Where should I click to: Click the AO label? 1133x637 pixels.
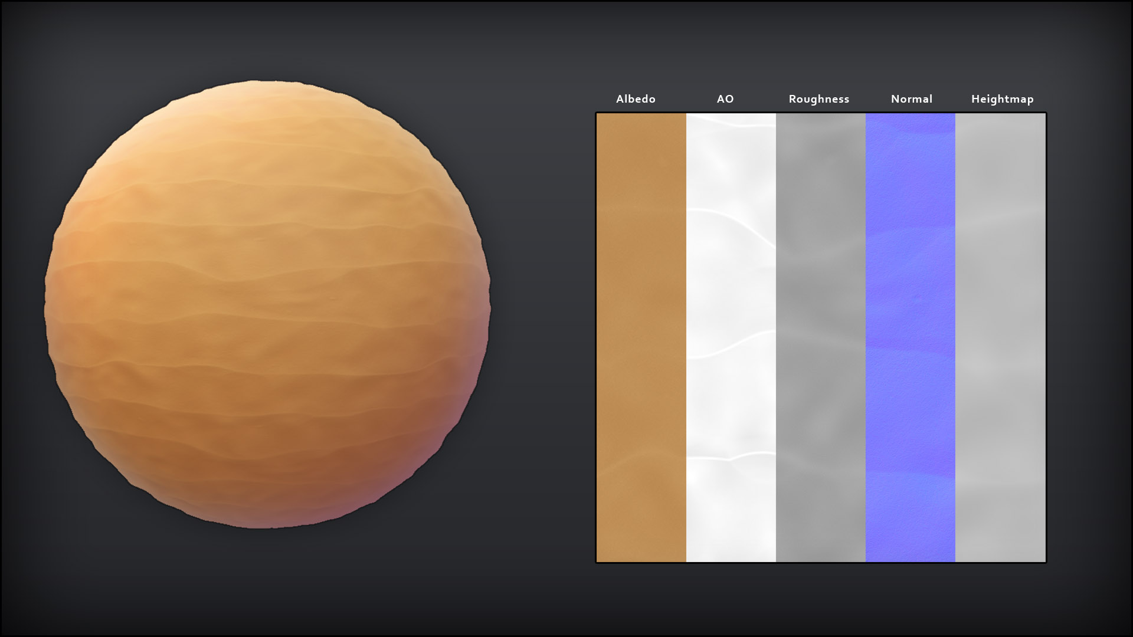(725, 99)
